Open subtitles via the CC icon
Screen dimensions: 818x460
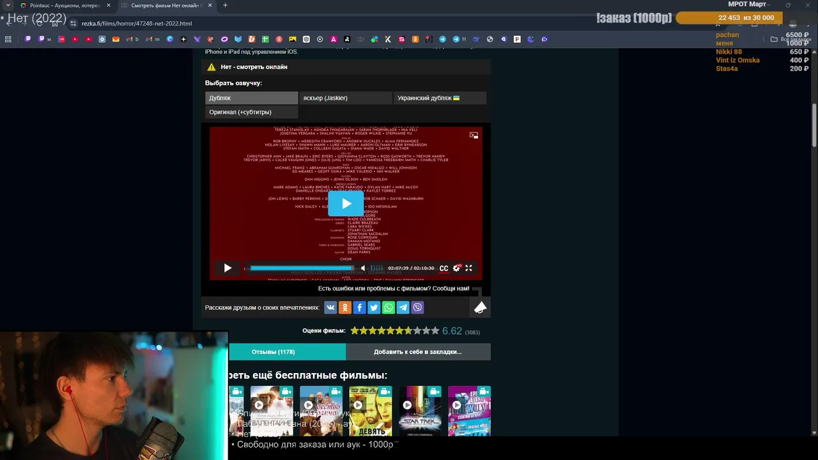tap(444, 268)
